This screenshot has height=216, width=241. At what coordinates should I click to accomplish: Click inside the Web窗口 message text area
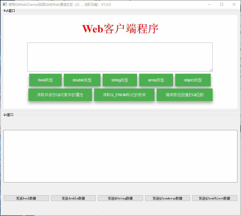120,57
